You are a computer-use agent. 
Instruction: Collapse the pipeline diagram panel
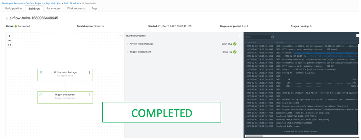click(121, 36)
